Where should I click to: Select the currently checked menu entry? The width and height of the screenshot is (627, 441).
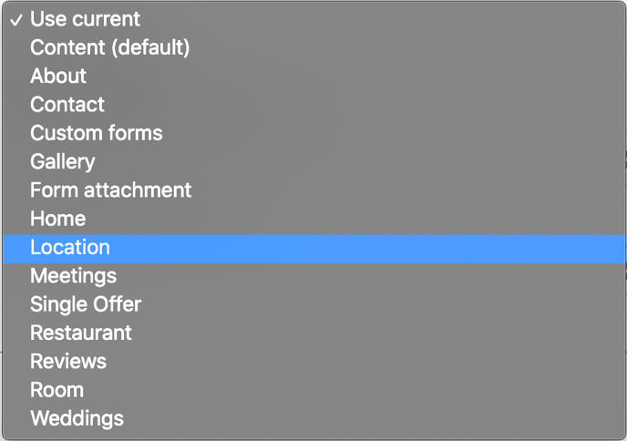point(85,19)
